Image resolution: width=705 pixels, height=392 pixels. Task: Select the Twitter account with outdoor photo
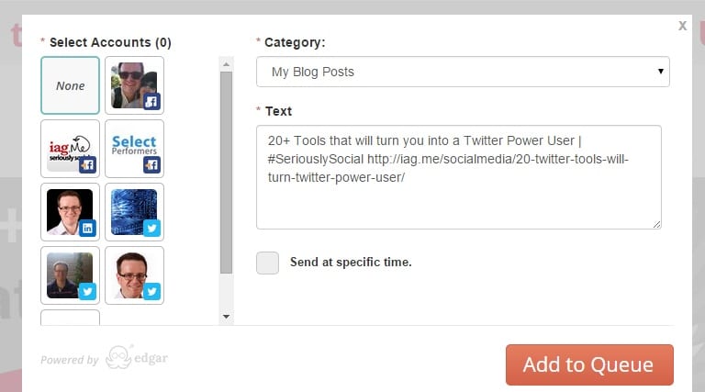70,275
